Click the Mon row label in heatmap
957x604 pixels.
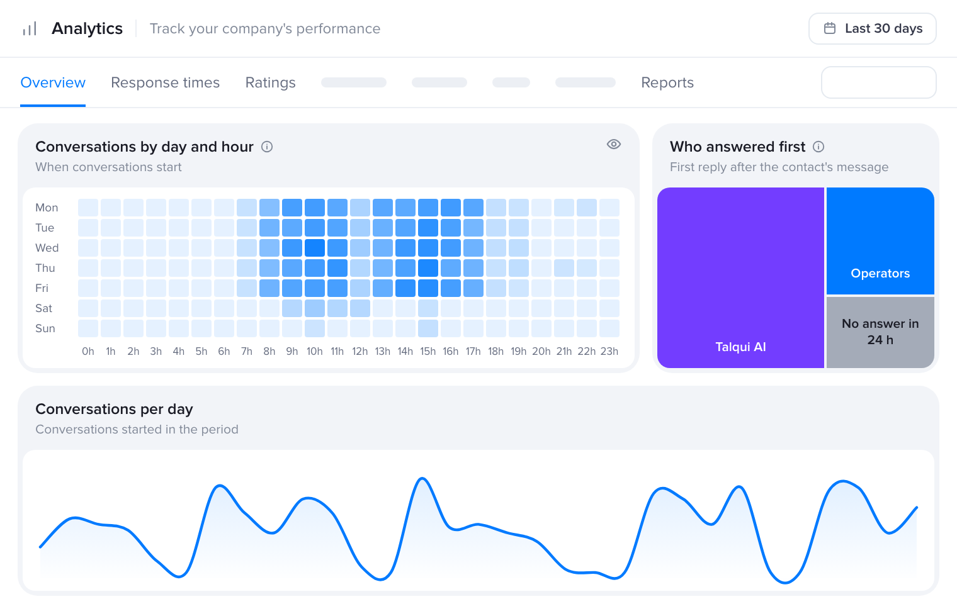[x=47, y=208]
